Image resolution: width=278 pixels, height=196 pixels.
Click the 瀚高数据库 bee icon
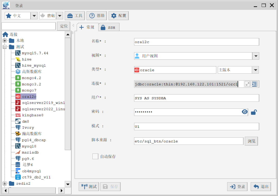pyautogui.click(x=18, y=133)
